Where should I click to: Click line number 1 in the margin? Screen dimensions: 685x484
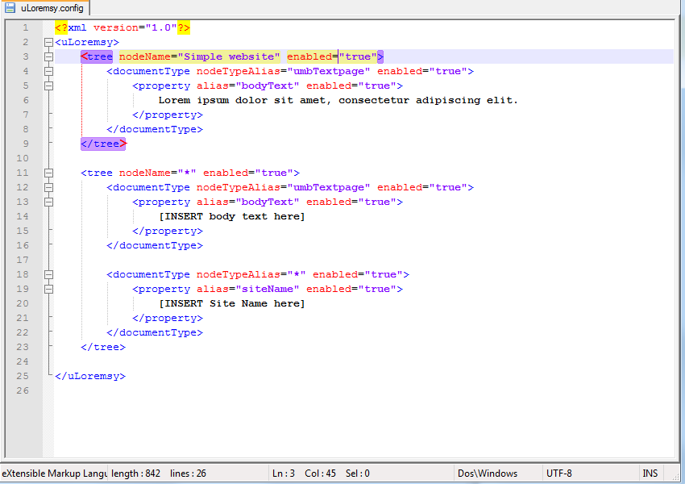(25, 27)
